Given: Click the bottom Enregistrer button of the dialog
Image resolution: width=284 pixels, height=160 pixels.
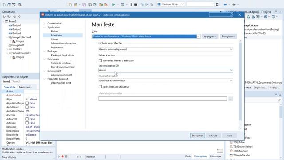Looking at the screenshot, I should pyautogui.click(x=197, y=136).
